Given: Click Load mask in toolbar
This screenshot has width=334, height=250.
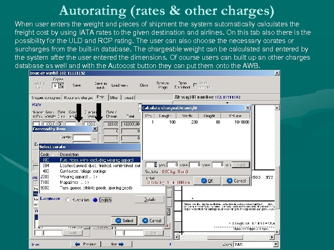Looking at the screenshot, I should click(120, 85).
